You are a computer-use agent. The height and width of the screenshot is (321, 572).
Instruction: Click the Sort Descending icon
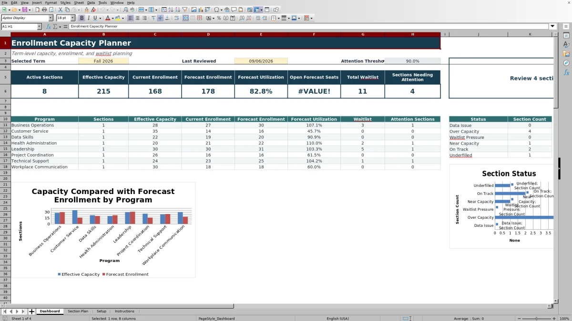[x=177, y=10]
